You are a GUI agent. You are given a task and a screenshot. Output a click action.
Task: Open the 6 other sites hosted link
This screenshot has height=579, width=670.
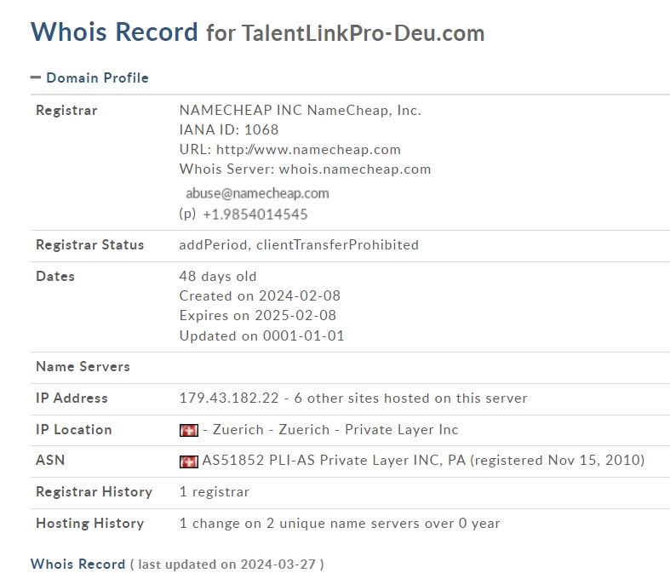coord(410,398)
